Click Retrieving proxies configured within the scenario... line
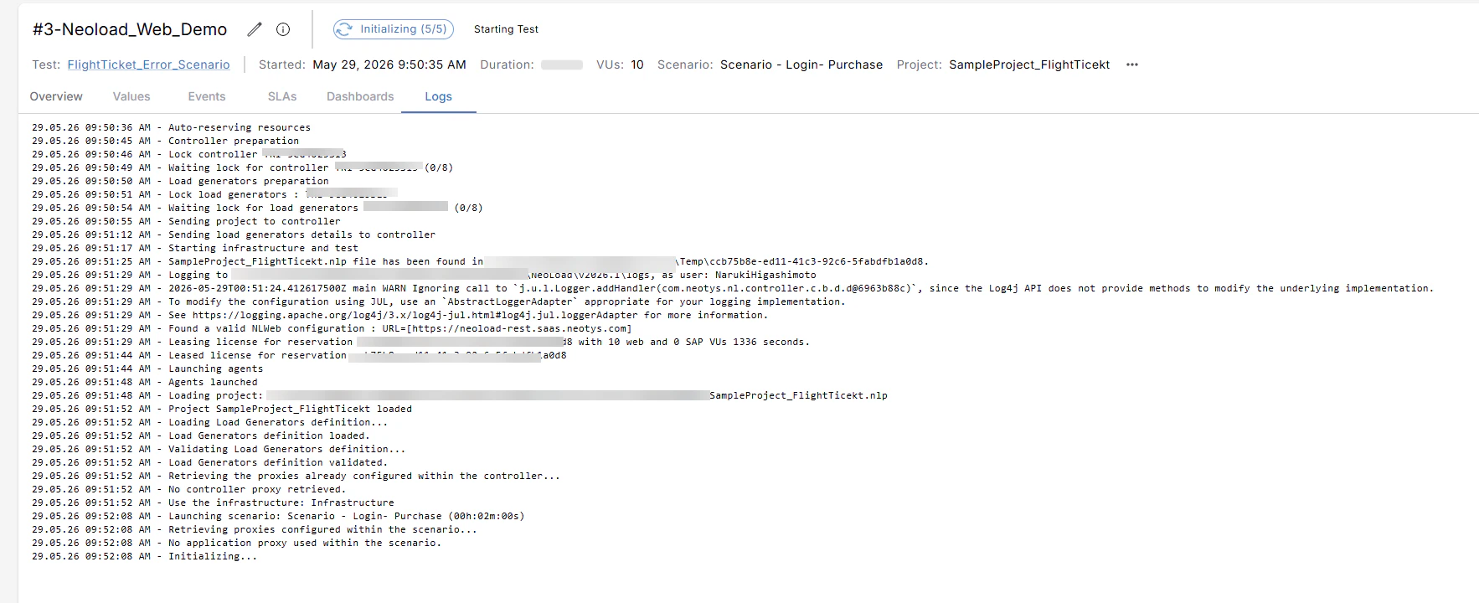 pyautogui.click(x=255, y=529)
